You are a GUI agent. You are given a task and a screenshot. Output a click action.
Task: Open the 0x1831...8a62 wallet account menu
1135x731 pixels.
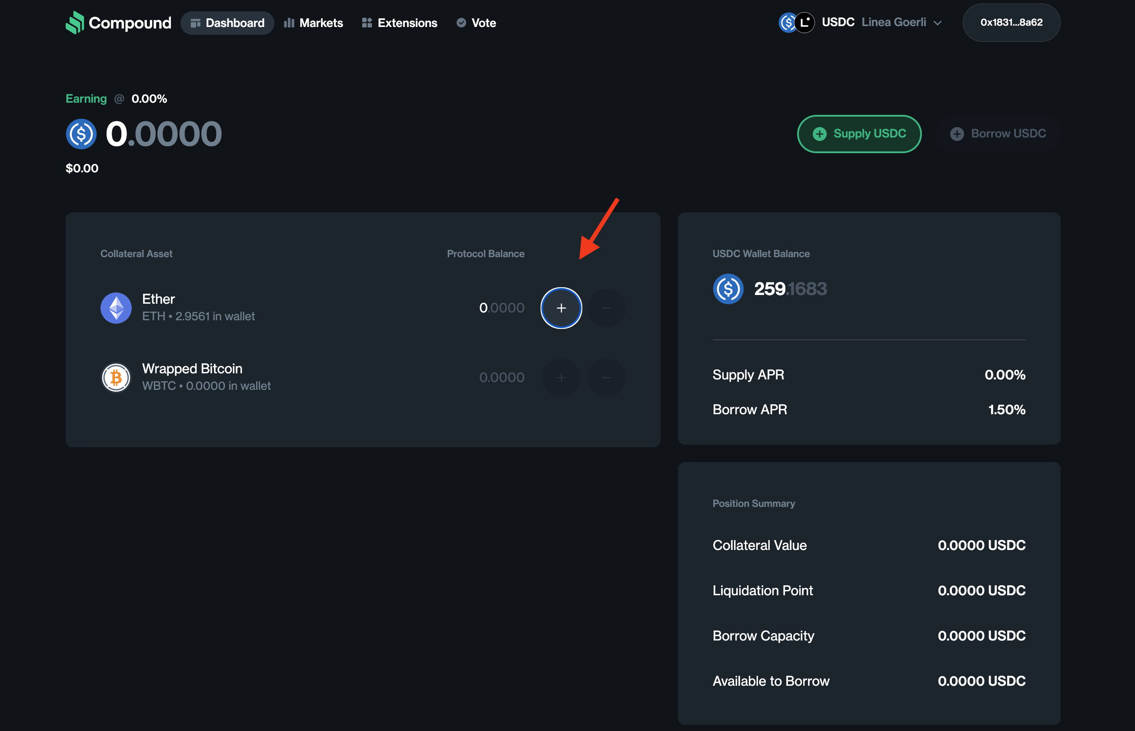(1011, 22)
